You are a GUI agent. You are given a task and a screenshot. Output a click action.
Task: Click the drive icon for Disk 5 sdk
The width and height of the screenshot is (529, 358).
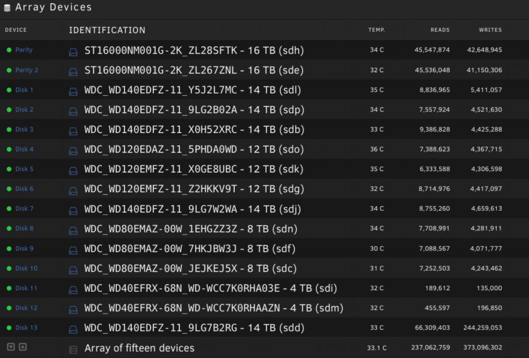[x=73, y=171]
